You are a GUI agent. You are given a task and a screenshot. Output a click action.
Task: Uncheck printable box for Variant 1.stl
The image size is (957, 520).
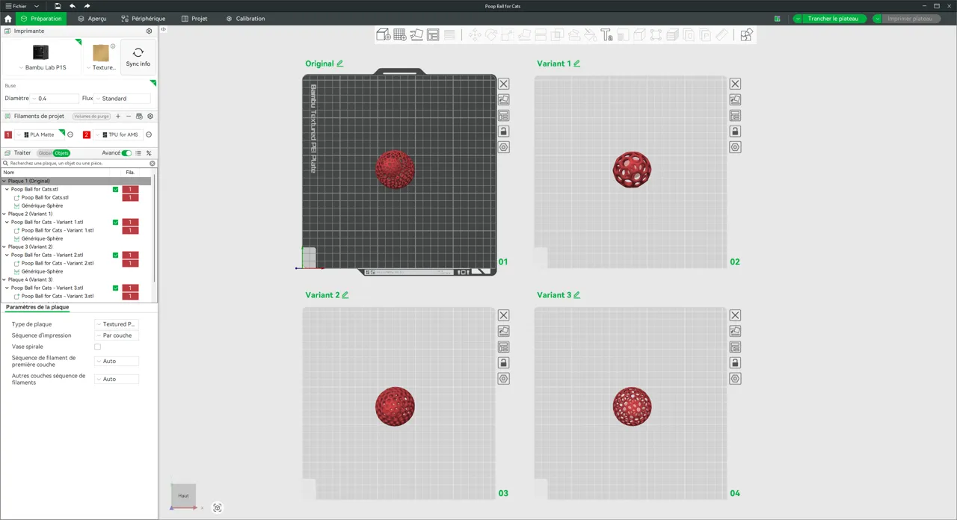[x=115, y=223]
